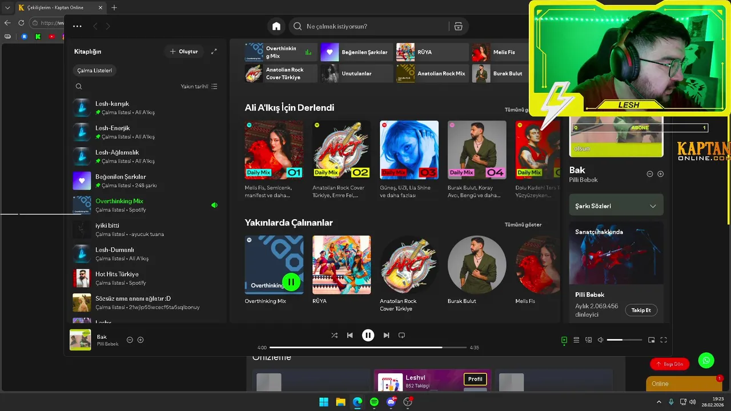The height and width of the screenshot is (411, 731).
Task: Skip to the next track
Action: (x=387, y=336)
